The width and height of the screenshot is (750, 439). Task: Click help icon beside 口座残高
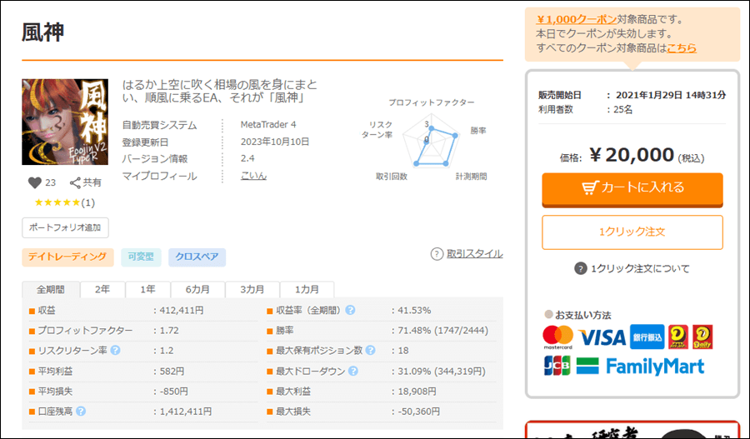[x=82, y=411]
